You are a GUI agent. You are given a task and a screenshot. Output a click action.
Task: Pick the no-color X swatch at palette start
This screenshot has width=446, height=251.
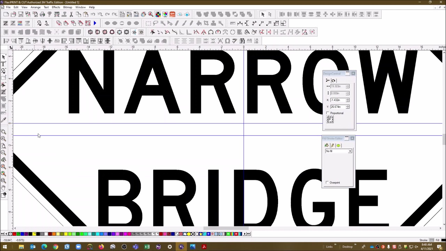(10, 234)
